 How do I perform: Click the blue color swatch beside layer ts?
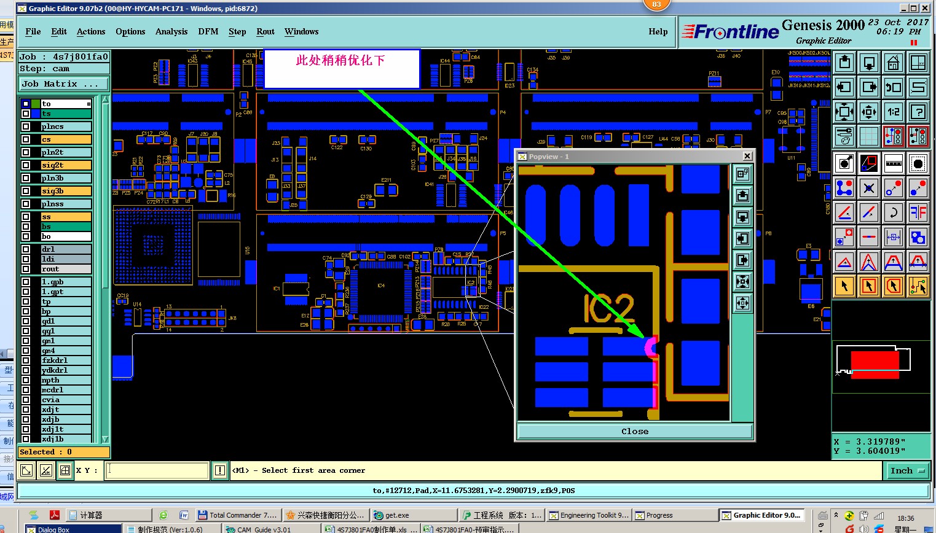click(x=36, y=114)
